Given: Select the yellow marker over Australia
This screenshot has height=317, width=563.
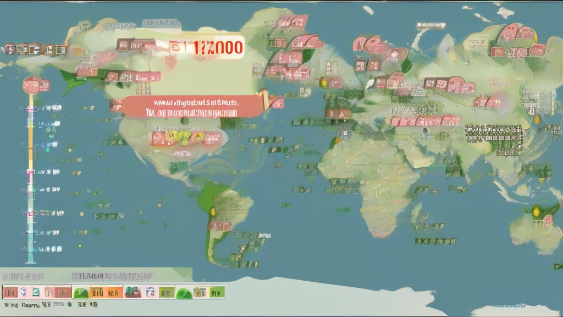Looking at the screenshot, I should pyautogui.click(x=537, y=210).
